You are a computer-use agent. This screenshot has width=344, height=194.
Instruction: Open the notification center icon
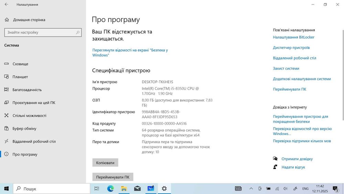335,189
